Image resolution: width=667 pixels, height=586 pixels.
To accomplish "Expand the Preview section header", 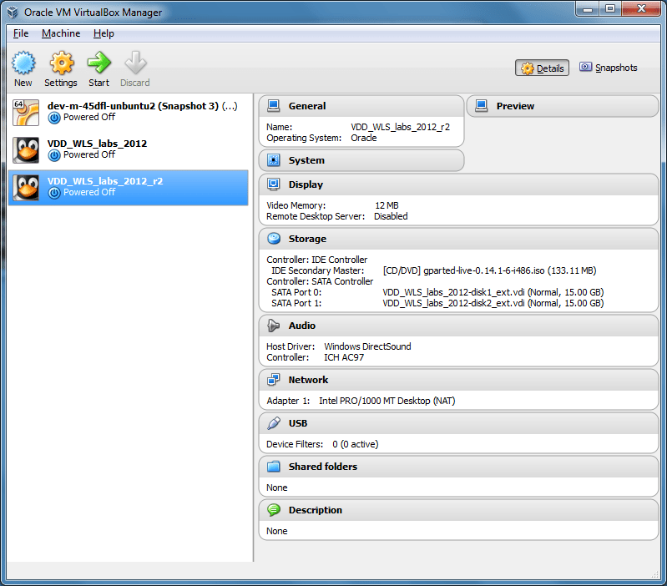I will tap(563, 106).
